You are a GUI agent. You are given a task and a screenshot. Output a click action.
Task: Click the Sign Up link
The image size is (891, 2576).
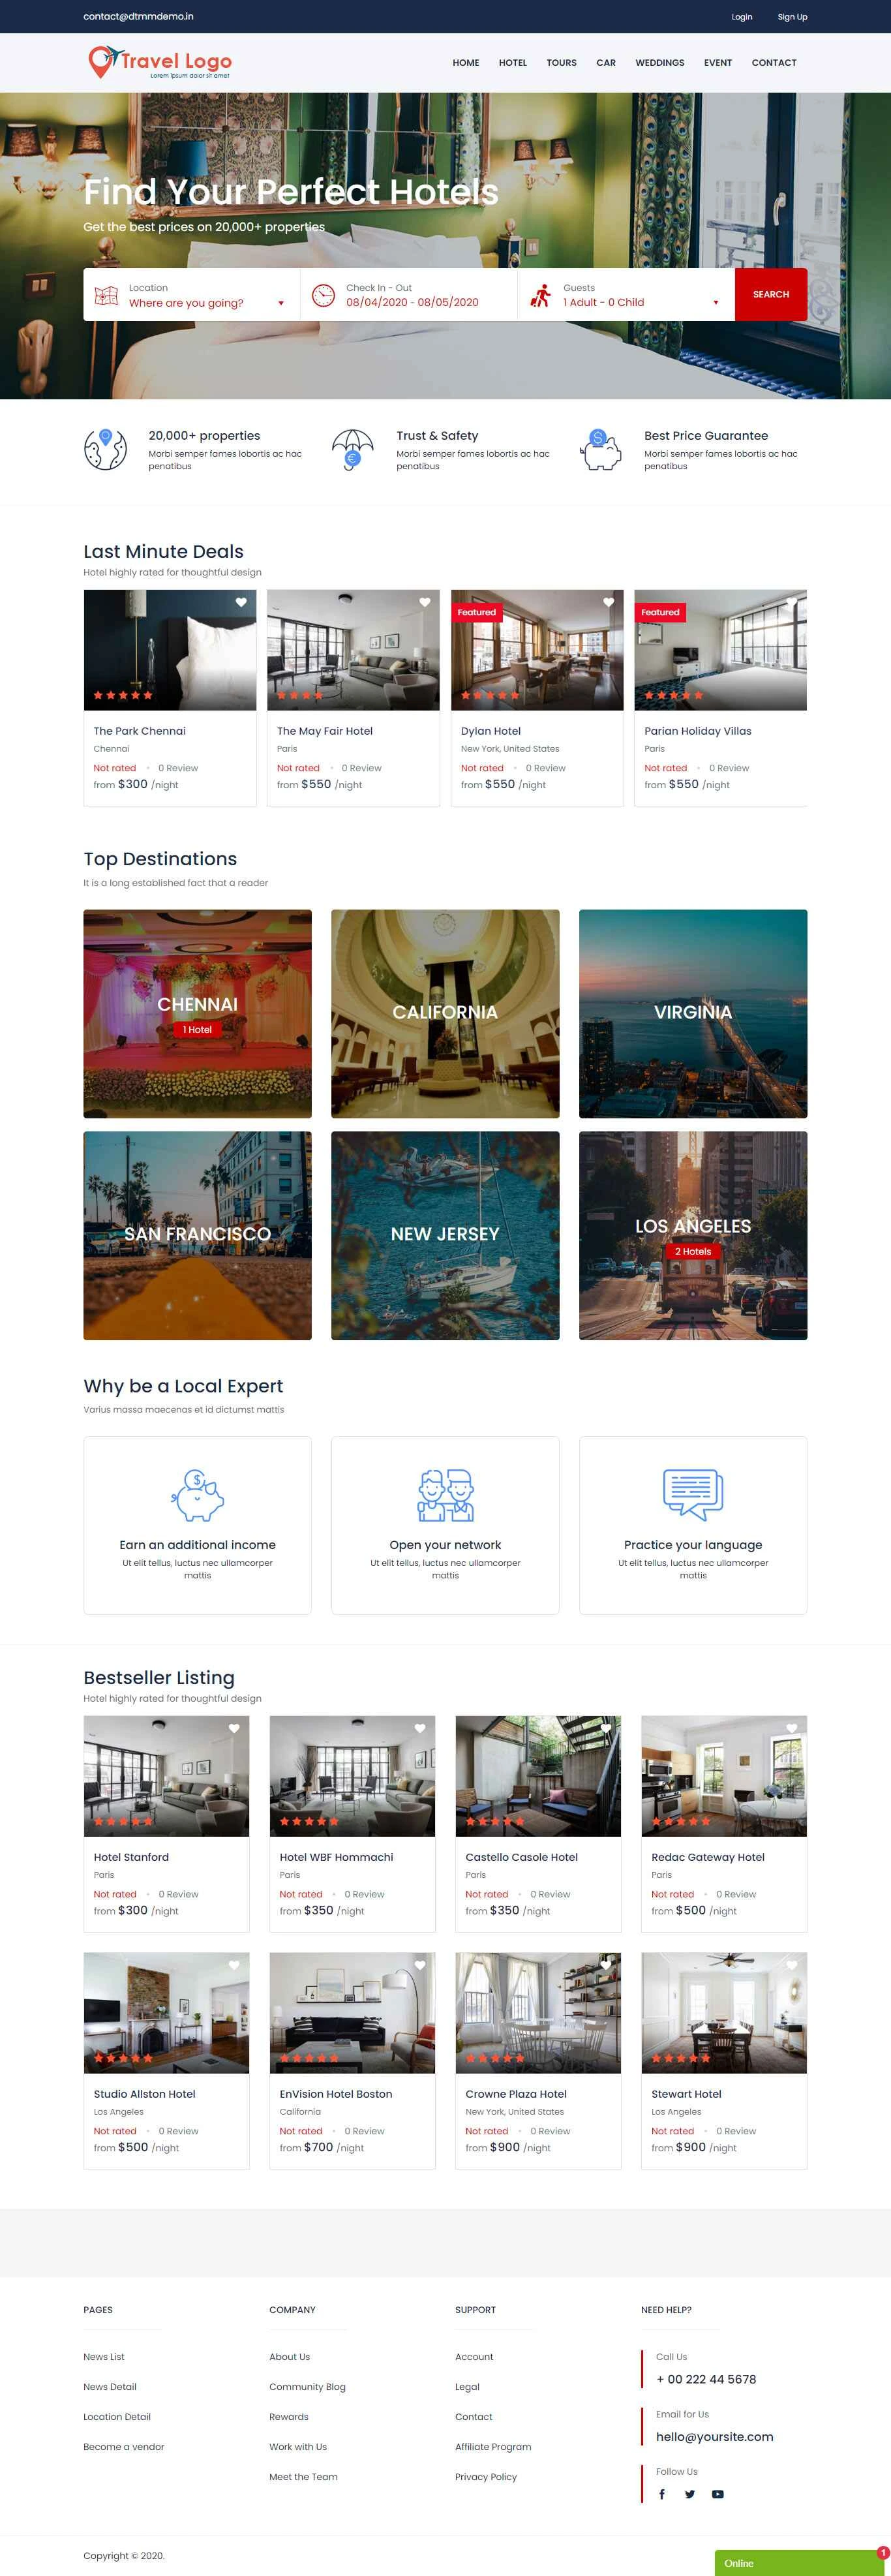[792, 17]
